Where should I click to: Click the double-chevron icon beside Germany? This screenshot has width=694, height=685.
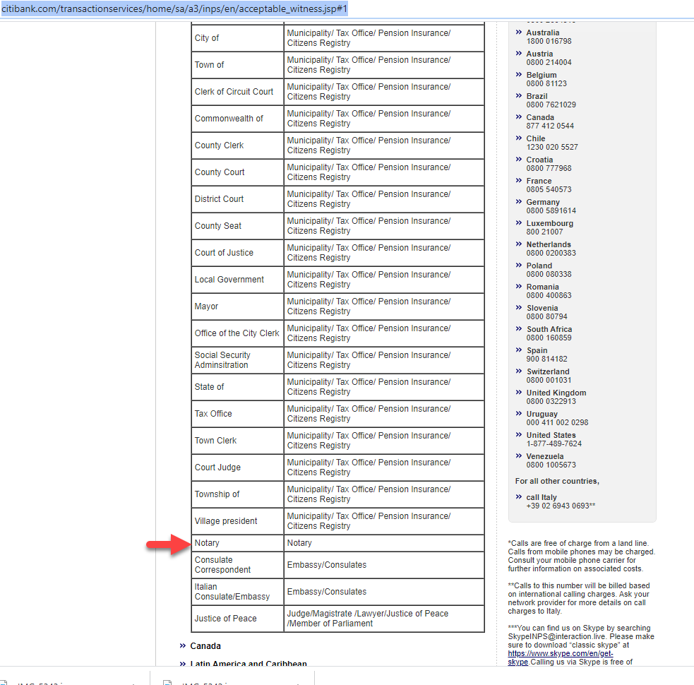tap(519, 202)
